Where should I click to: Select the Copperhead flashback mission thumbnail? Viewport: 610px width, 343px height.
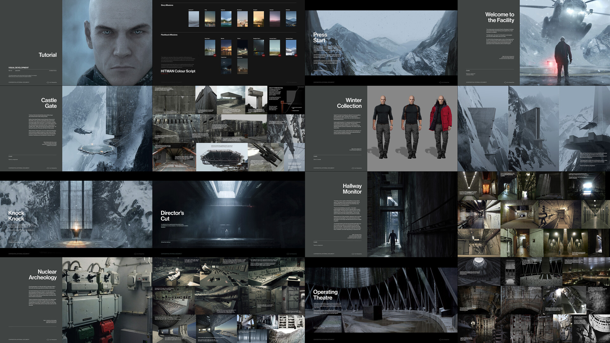click(226, 66)
